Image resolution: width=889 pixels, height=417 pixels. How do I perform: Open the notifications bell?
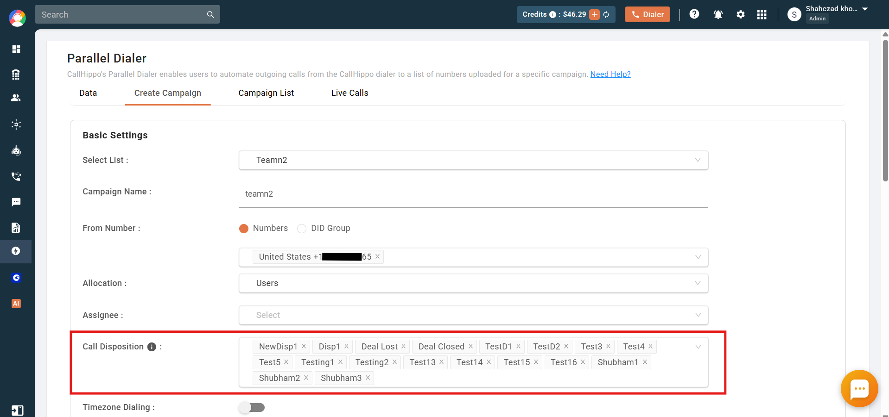(718, 14)
